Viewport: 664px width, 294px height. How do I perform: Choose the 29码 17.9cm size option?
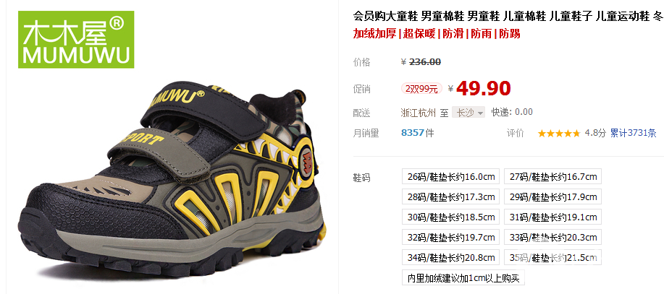[x=552, y=196]
